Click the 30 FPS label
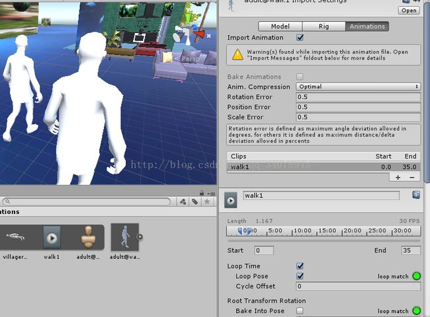 pyautogui.click(x=409, y=221)
